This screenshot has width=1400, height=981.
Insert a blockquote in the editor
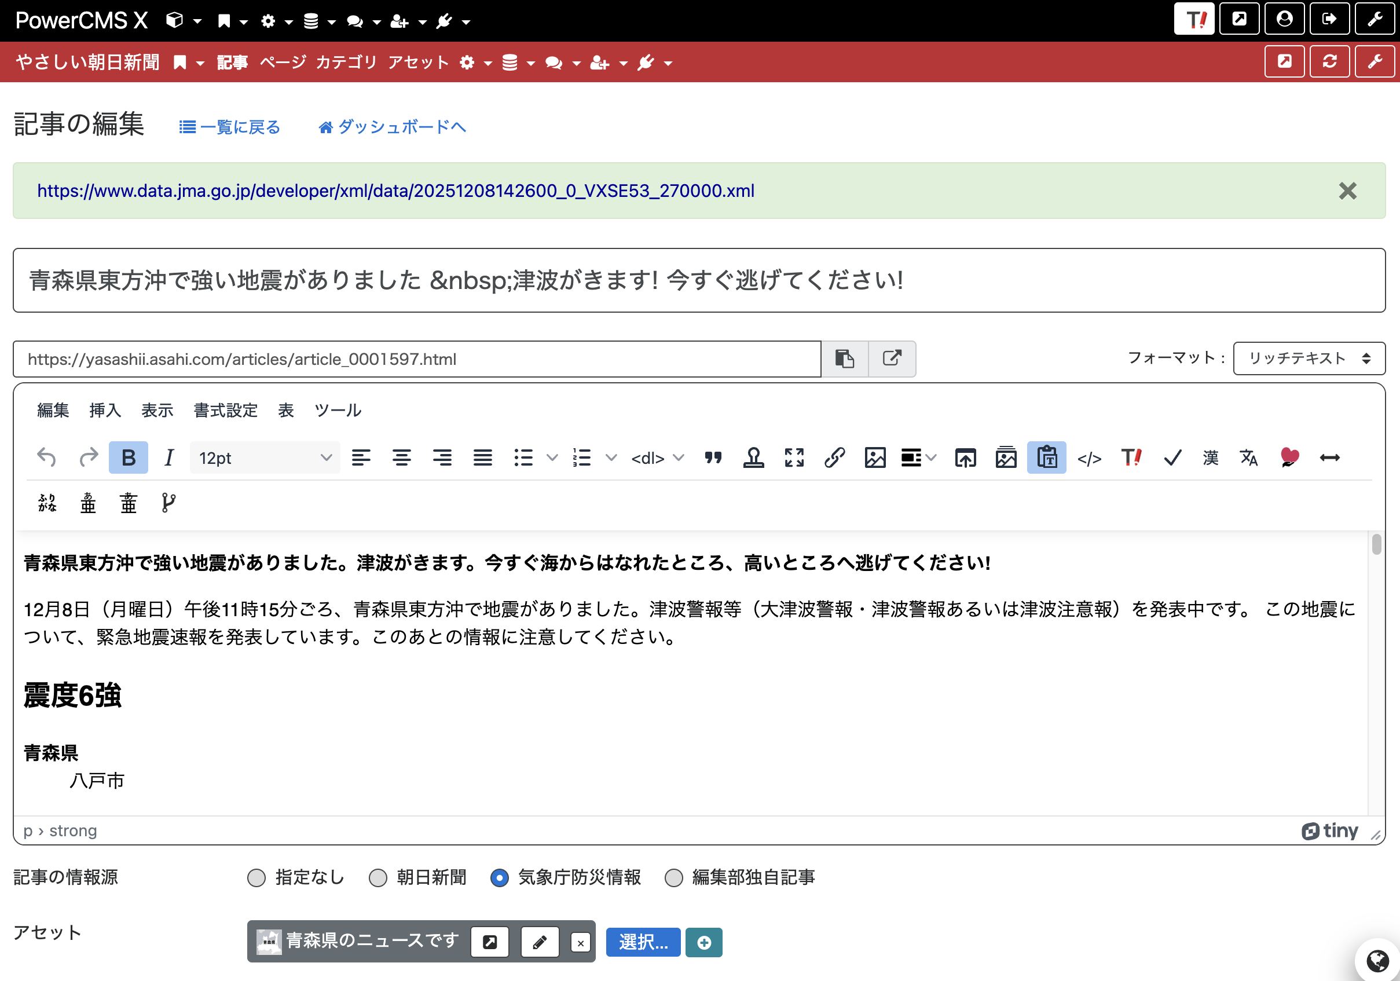(x=713, y=457)
